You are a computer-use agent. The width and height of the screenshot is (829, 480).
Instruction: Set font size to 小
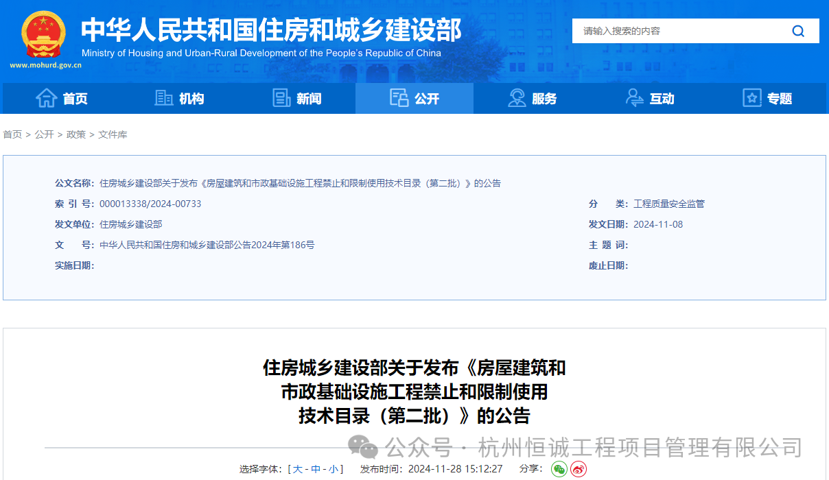pos(333,469)
